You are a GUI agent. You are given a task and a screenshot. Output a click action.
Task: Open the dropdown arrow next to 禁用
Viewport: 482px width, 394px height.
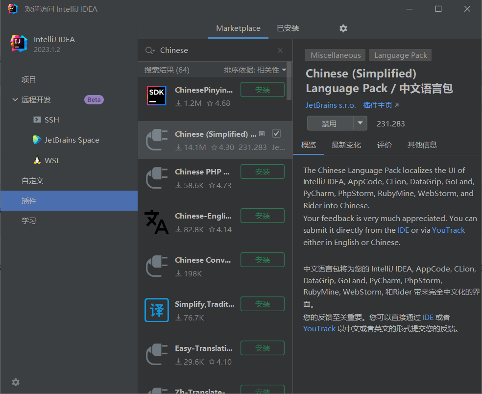(x=360, y=123)
